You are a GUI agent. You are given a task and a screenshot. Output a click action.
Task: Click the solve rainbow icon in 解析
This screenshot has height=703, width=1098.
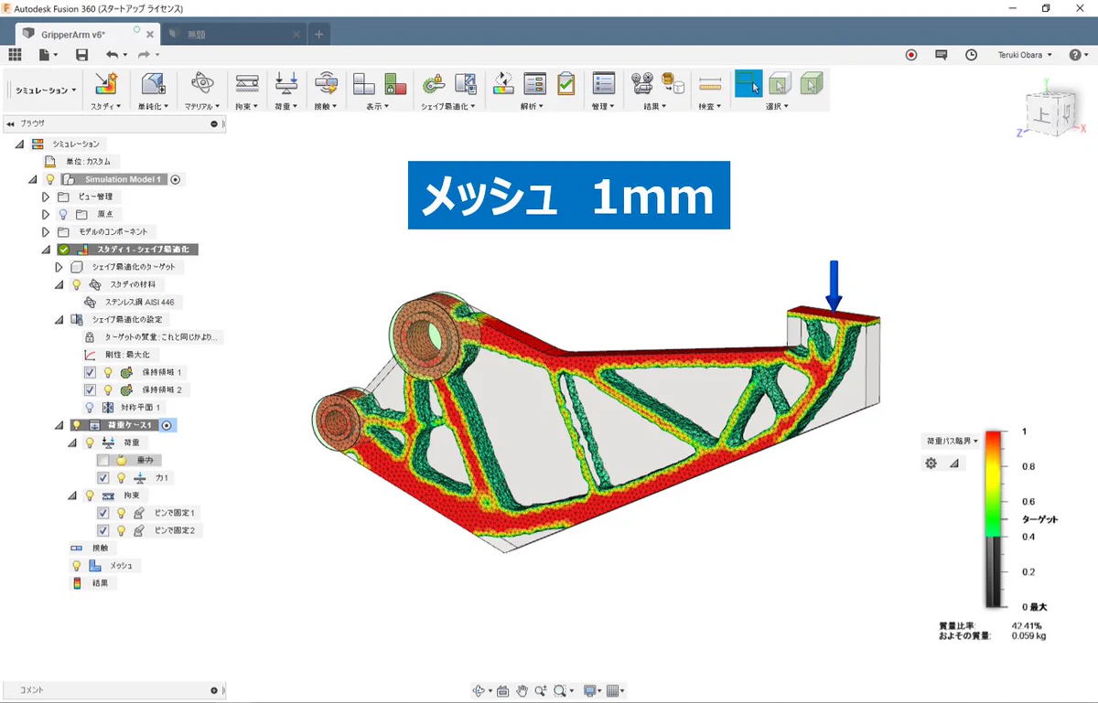click(x=503, y=85)
